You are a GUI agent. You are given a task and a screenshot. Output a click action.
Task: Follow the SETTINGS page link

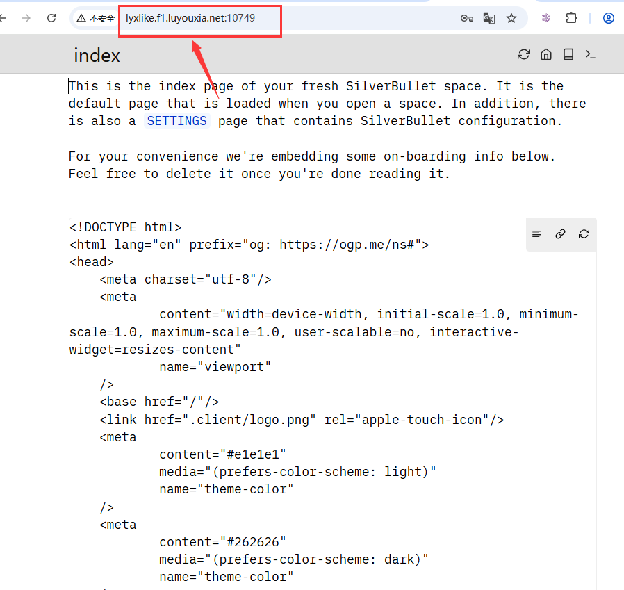click(x=176, y=121)
